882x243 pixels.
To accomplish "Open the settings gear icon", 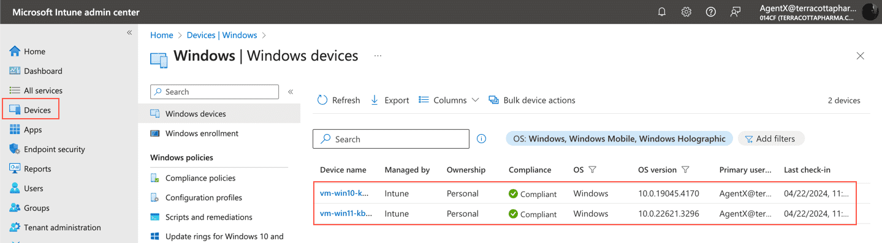I will click(x=686, y=12).
